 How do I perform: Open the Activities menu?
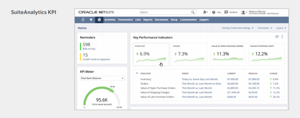pos(110,20)
